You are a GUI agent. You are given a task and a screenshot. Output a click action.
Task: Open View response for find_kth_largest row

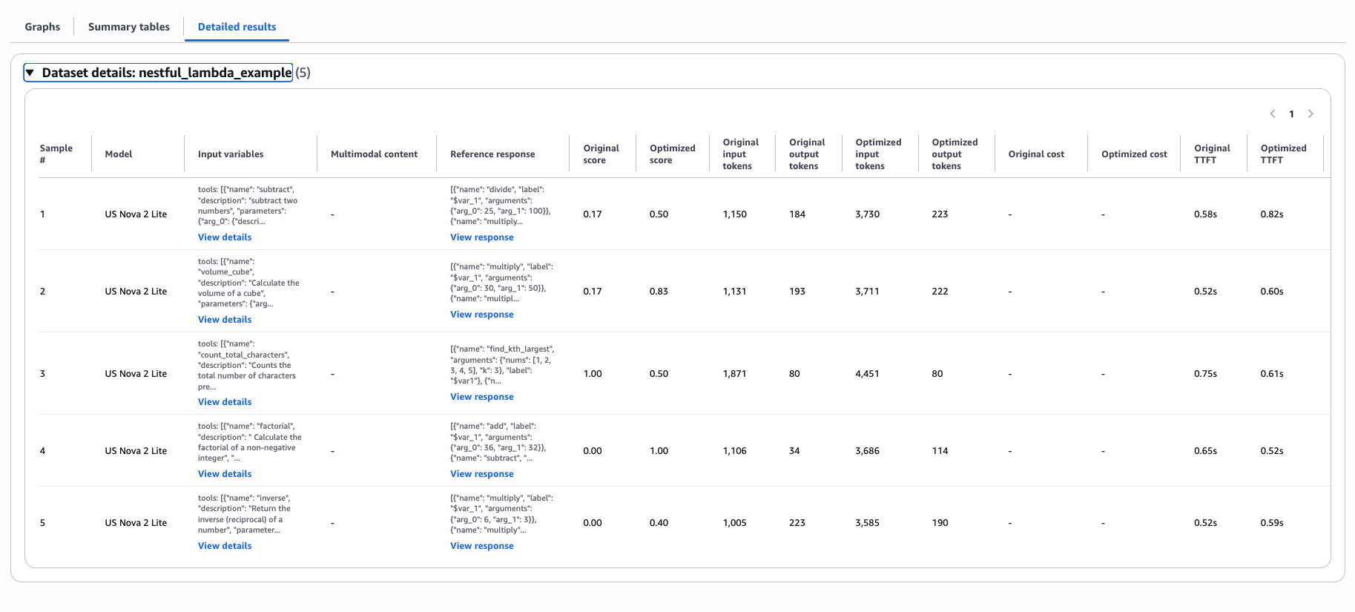pos(482,397)
